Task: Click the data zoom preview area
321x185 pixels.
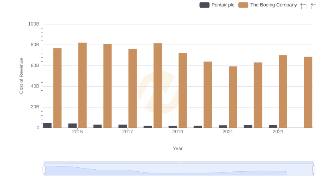Action: coord(179,170)
